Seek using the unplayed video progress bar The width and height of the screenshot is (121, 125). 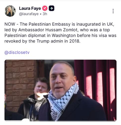point(73,121)
